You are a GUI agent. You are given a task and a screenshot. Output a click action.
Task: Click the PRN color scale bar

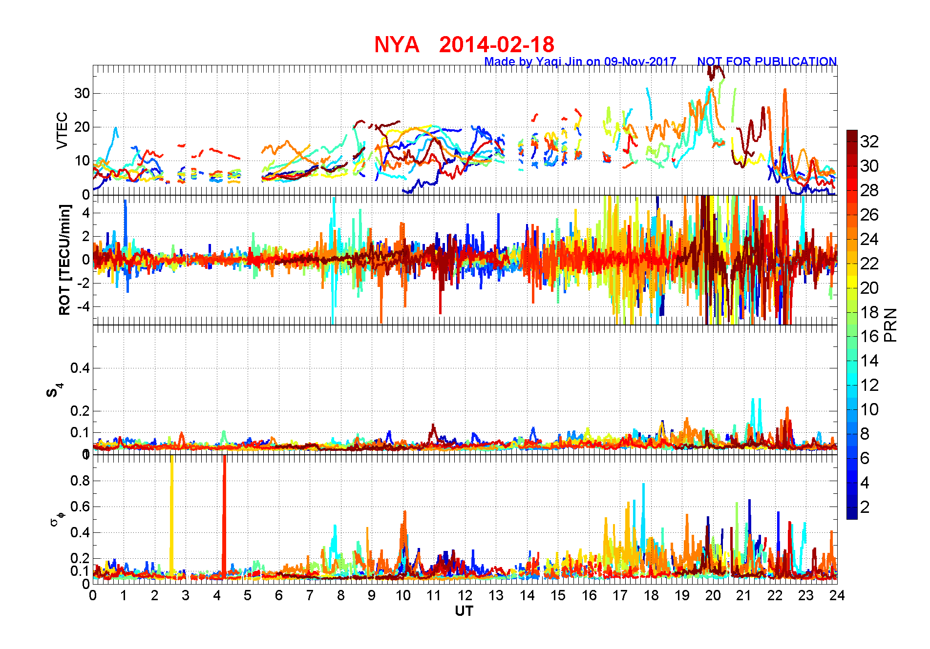[852, 324]
